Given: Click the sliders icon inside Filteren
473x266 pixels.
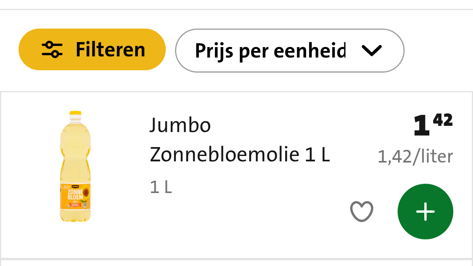Looking at the screenshot, I should point(52,49).
